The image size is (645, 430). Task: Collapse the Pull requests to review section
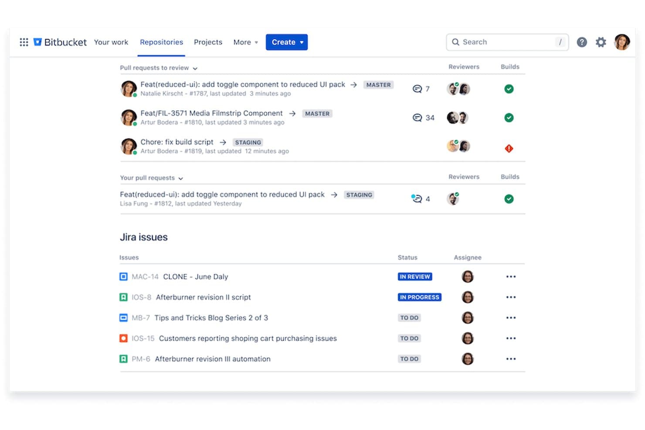pos(159,68)
